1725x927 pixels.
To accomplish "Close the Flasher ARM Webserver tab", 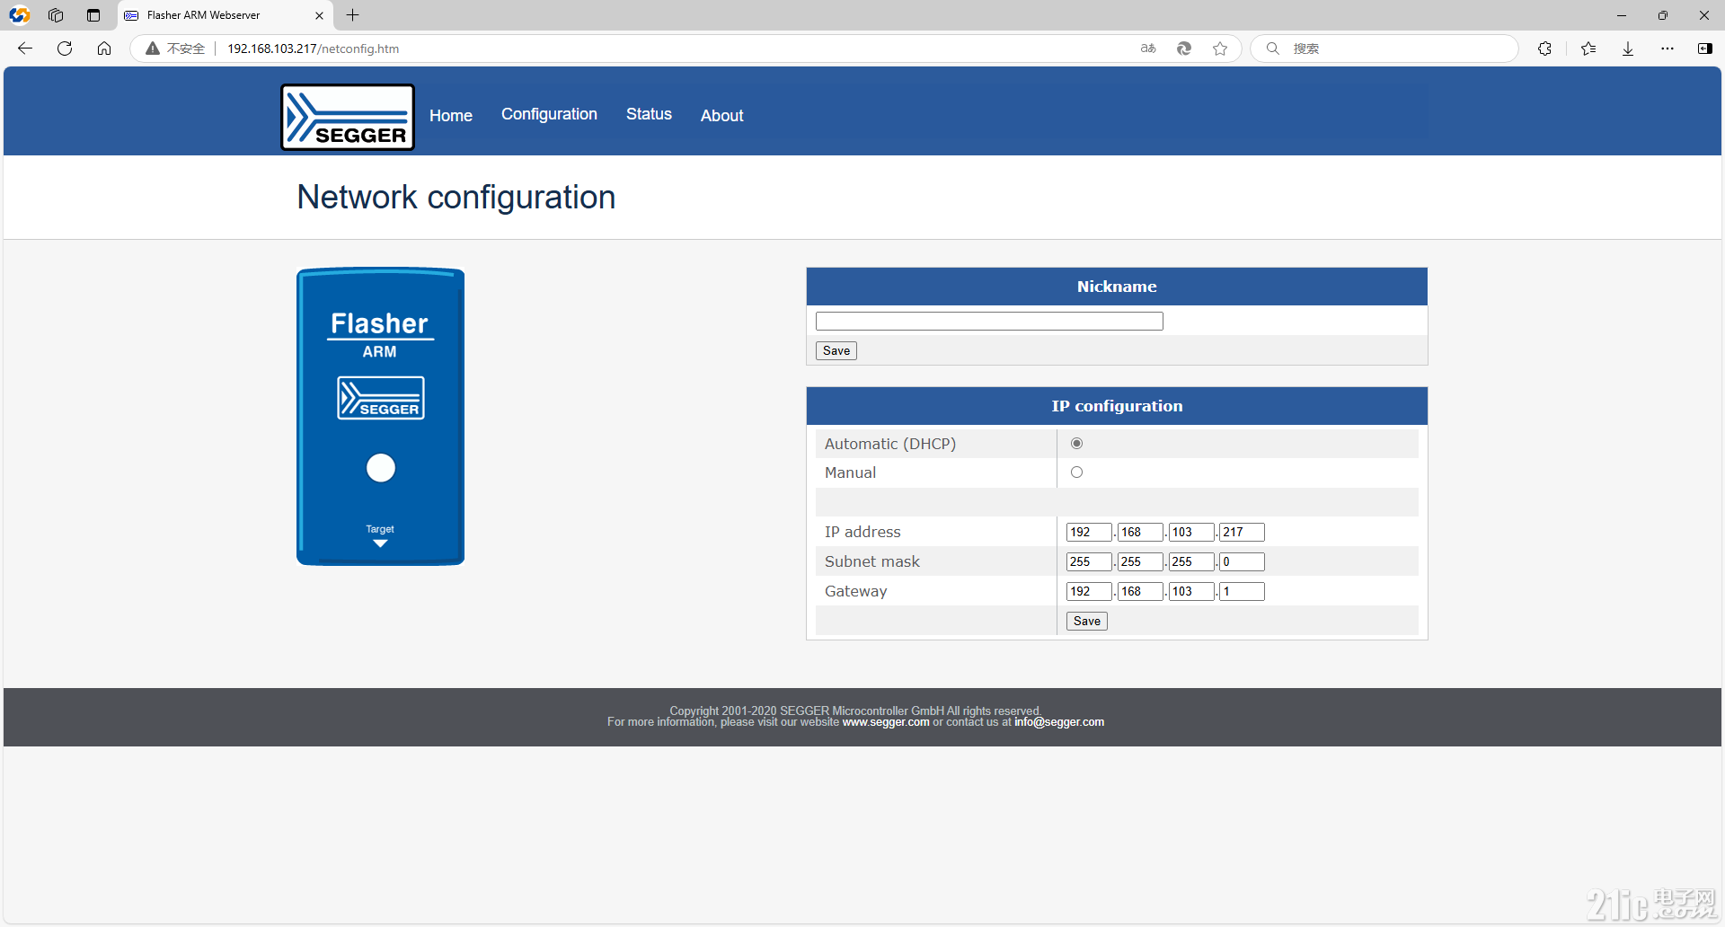I will (319, 15).
